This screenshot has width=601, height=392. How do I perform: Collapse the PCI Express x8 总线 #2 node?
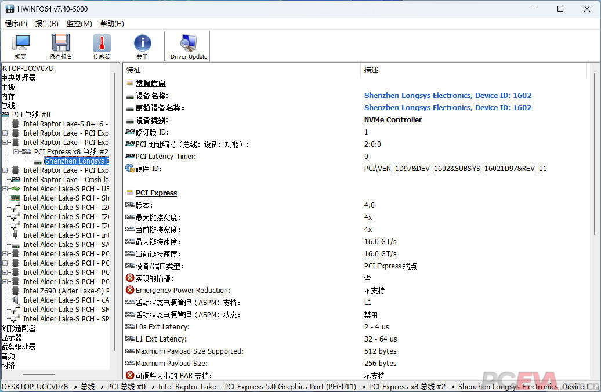click(16, 152)
